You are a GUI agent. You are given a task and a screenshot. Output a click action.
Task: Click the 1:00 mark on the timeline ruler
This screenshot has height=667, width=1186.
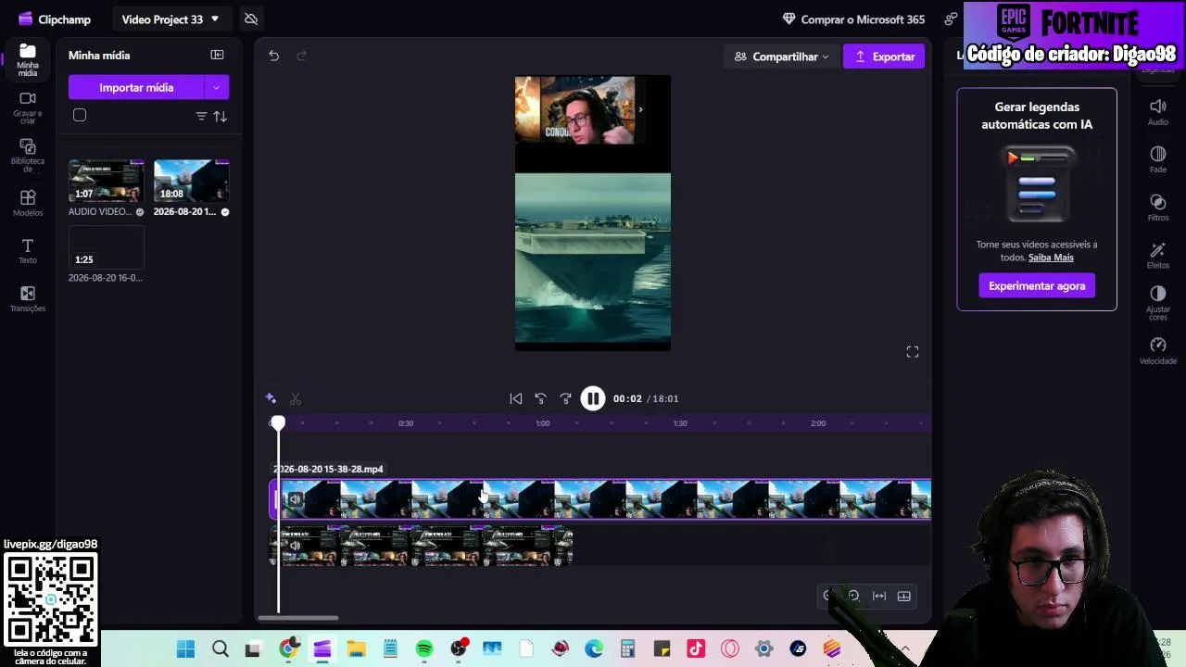coord(543,423)
